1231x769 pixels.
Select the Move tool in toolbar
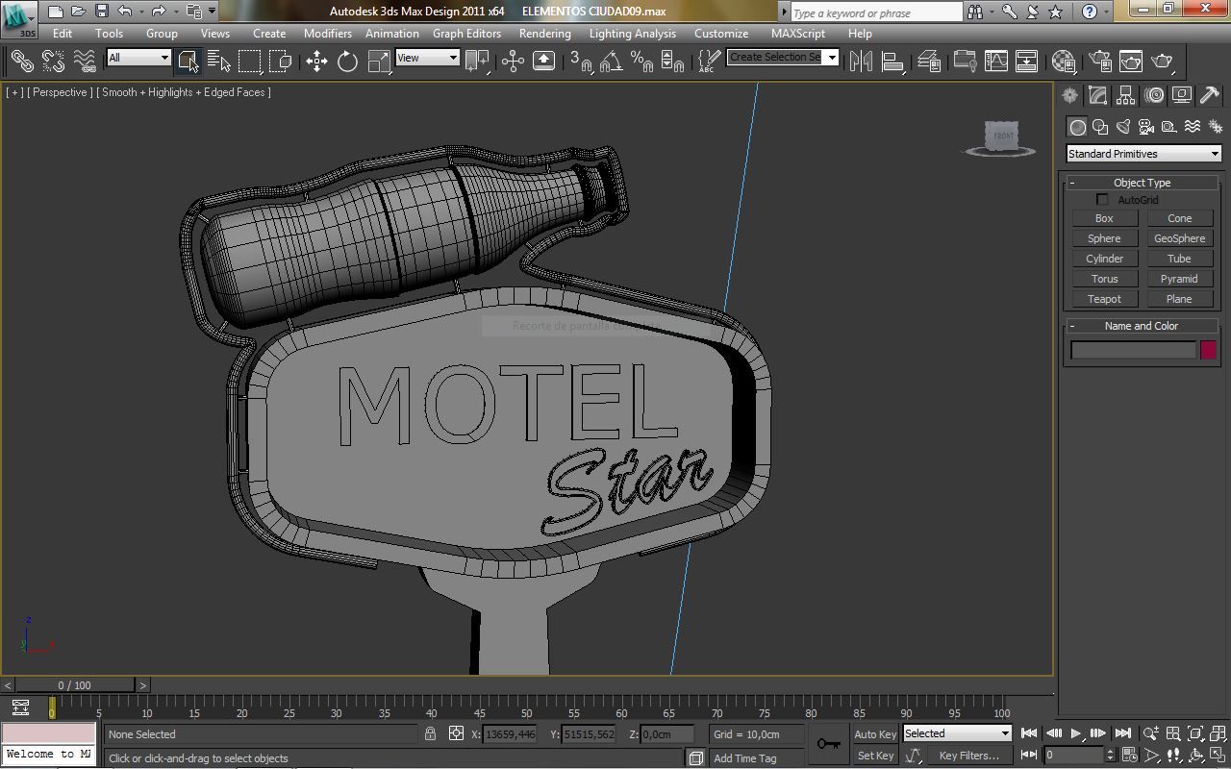(x=316, y=61)
